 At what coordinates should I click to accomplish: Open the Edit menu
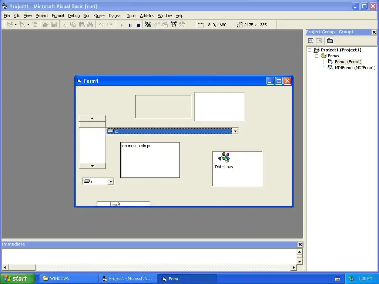[x=17, y=16]
